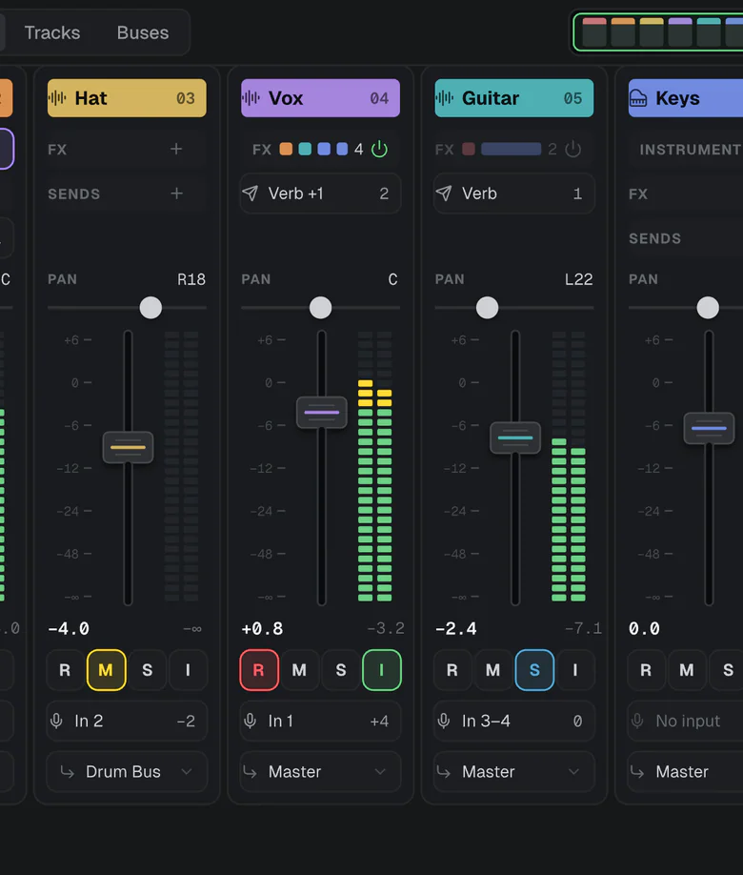Click the Guitar volume fader handle
Image resolution: width=743 pixels, height=875 pixels.
(x=514, y=437)
